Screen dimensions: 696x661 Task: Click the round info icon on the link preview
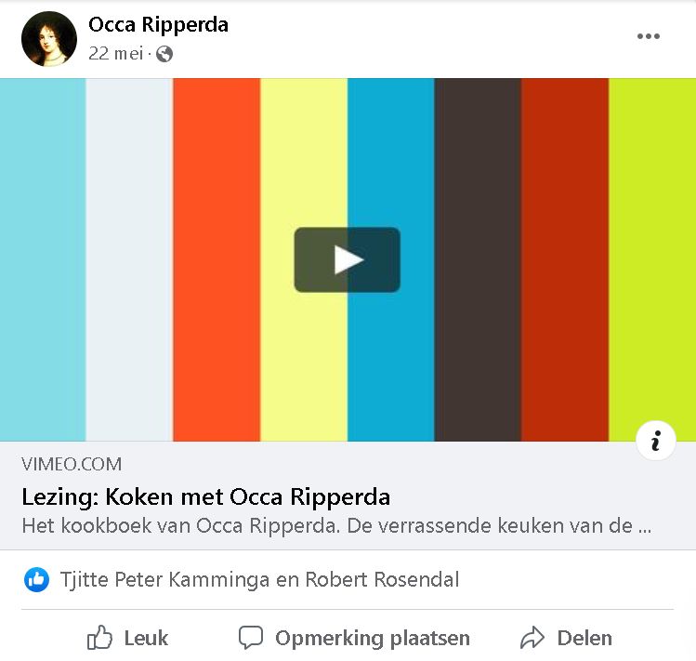(x=656, y=441)
